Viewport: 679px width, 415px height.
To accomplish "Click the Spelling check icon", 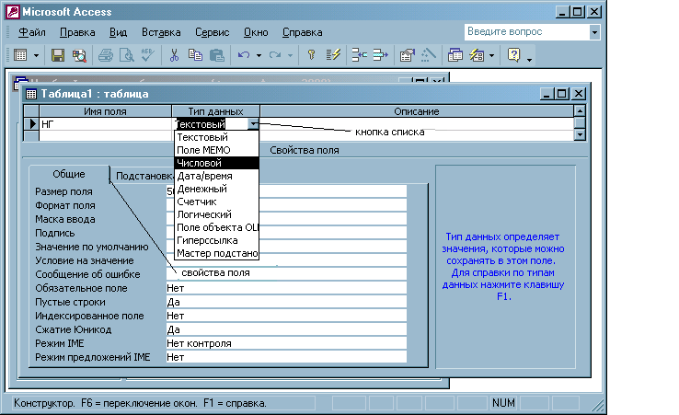I will point(147,55).
